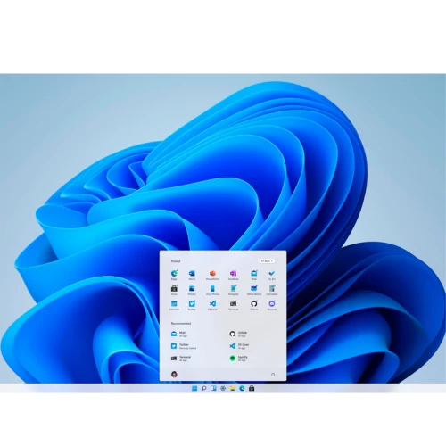Image resolution: width=446 pixels, height=446 pixels.
Task: Open the recommended Mail item
Action: 179,334
